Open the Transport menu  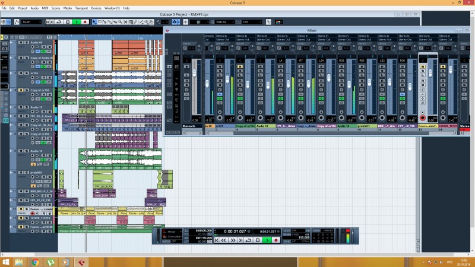coord(80,8)
